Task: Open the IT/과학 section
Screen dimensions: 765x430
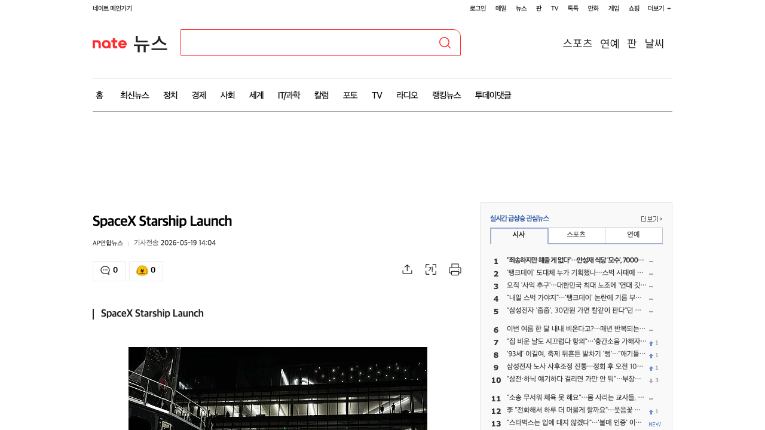Action: (289, 95)
